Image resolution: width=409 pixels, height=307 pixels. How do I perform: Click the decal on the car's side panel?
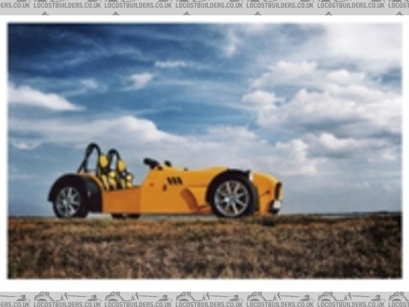[174, 182]
